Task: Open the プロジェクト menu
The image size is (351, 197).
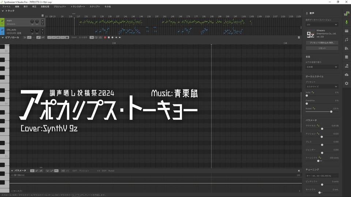Action: tap(60, 7)
